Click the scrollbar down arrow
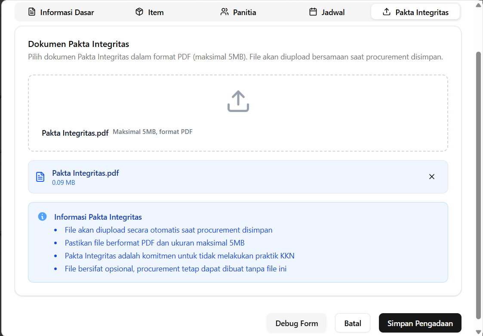This screenshot has width=483, height=336. click(479, 332)
